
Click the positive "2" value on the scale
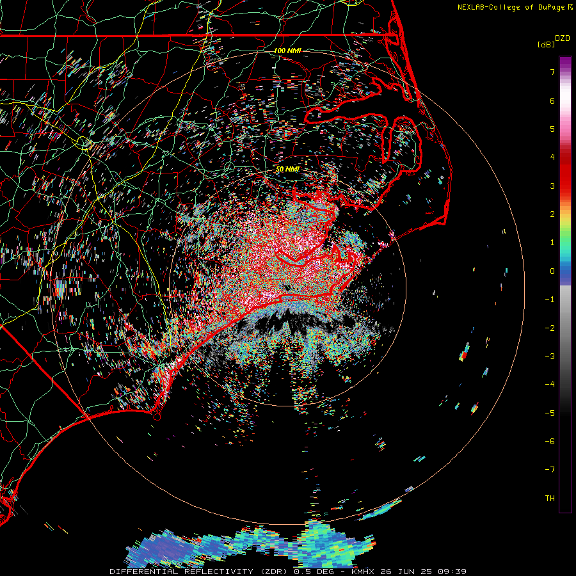point(552,214)
